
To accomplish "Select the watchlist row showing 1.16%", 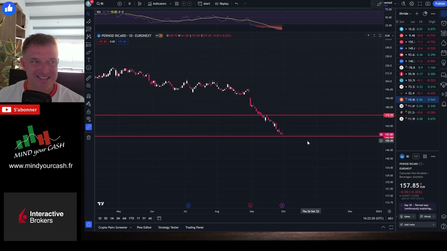I will (x=418, y=68).
